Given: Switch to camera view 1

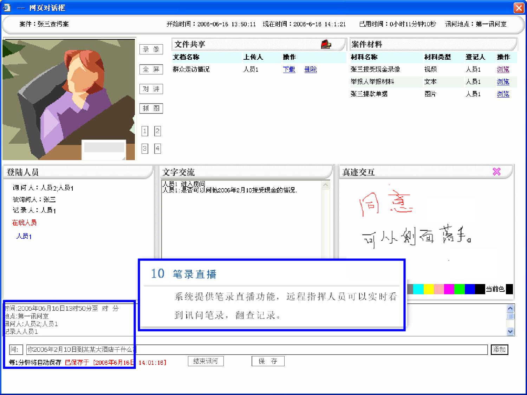Looking at the screenshot, I should 145,131.
